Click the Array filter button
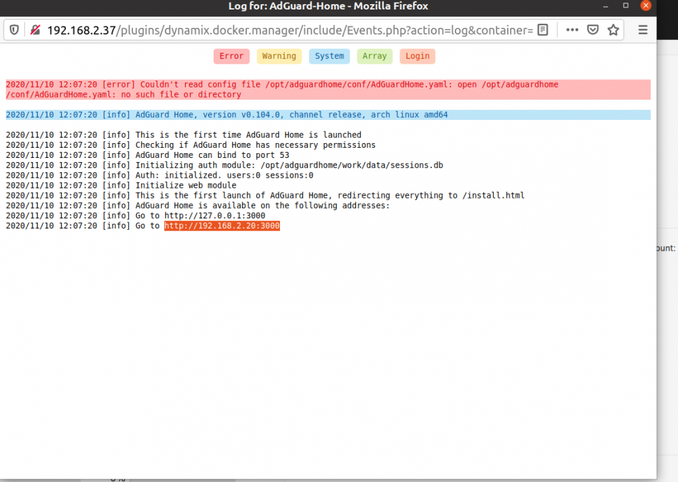This screenshot has height=482, width=678. tap(374, 56)
